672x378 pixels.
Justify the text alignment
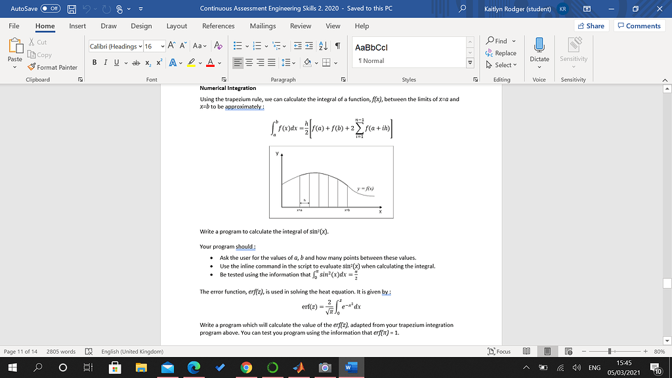click(271, 62)
